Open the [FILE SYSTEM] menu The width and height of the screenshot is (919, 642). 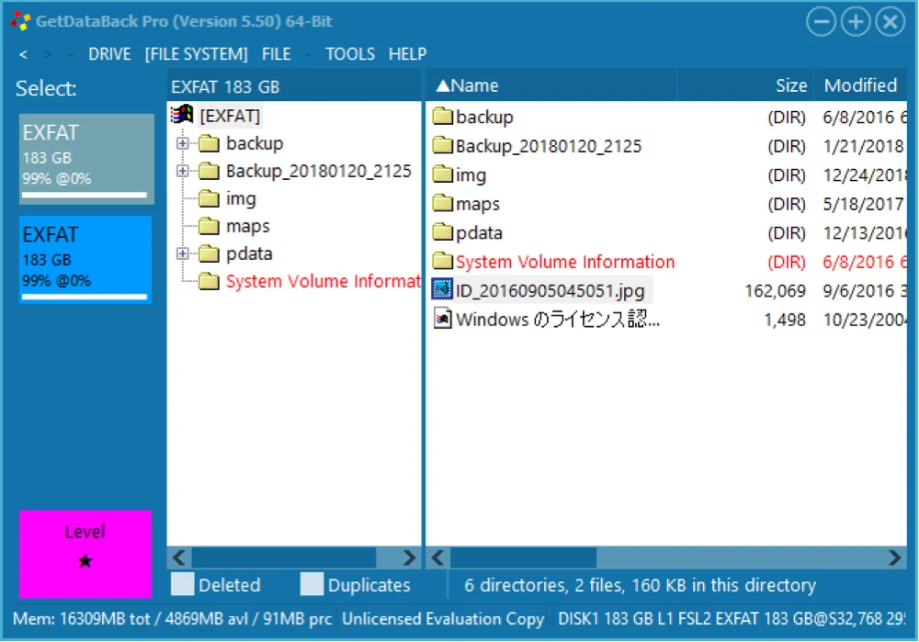pyautogui.click(x=197, y=54)
